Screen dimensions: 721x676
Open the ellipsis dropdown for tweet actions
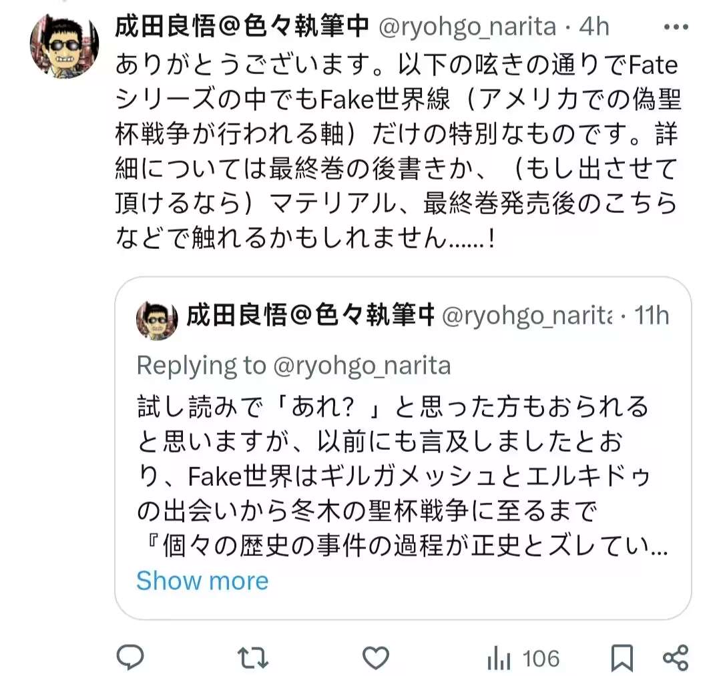tap(677, 27)
